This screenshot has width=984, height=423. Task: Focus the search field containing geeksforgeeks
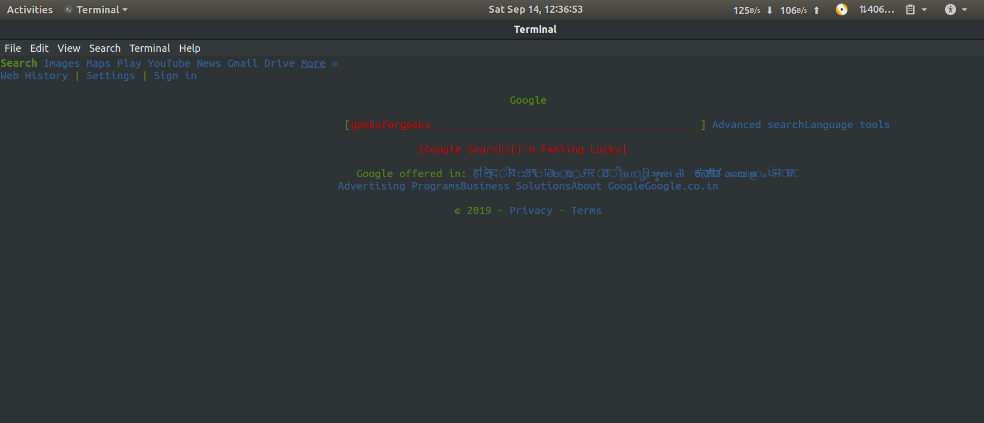point(525,125)
